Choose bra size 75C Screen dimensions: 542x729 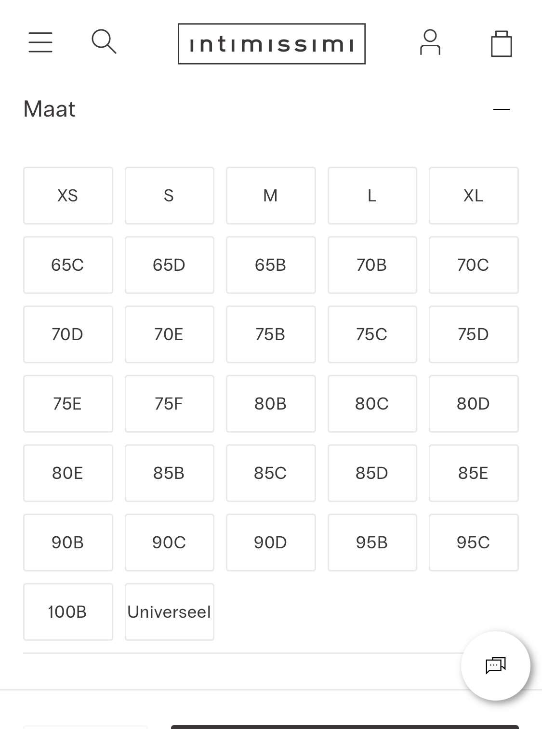(x=372, y=334)
